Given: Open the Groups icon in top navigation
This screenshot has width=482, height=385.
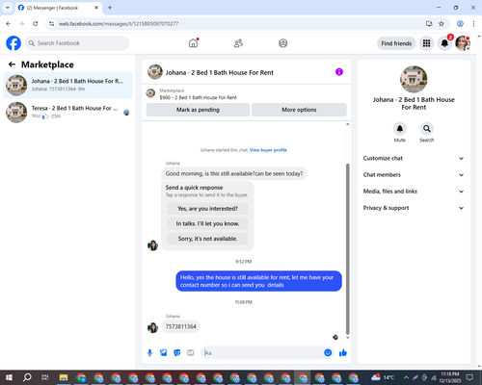Looking at the screenshot, I should [283, 43].
